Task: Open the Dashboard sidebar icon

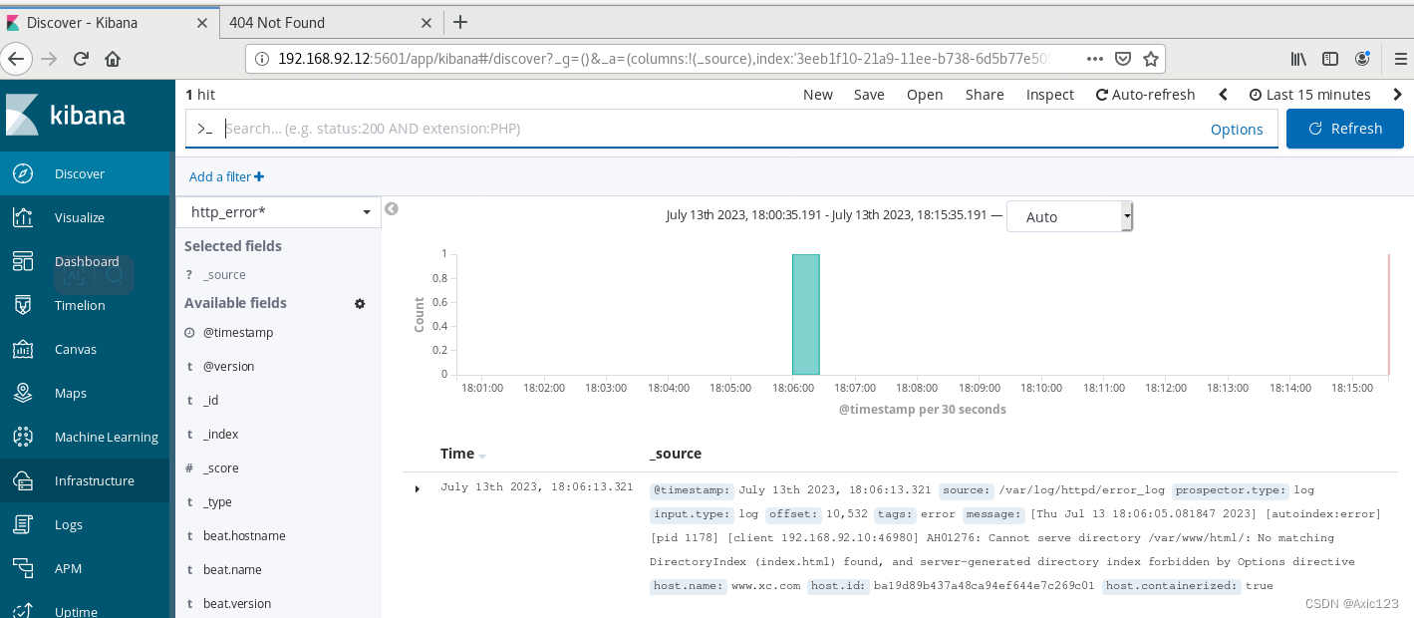Action: click(23, 261)
